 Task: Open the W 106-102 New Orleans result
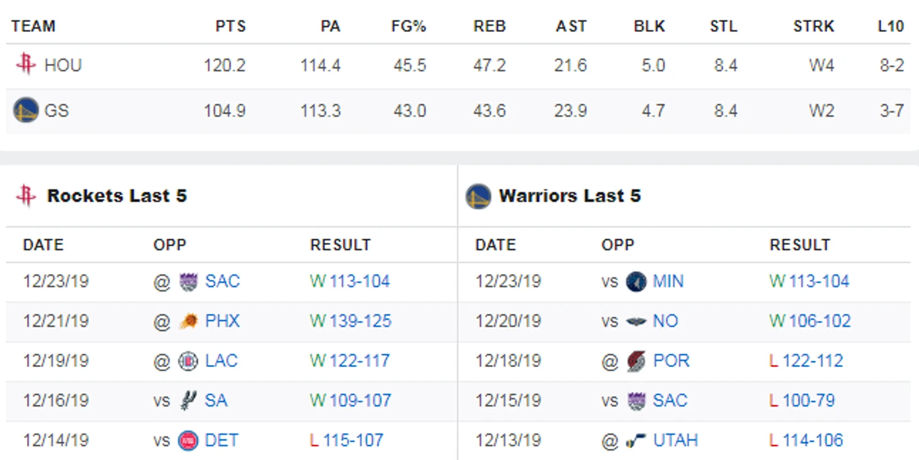809,321
